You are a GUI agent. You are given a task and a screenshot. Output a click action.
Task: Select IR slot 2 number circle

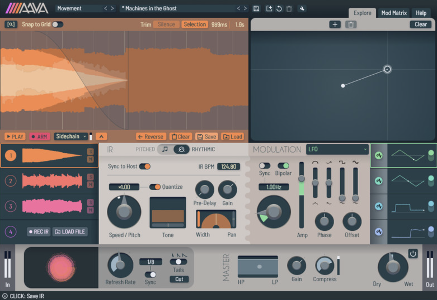pos(11,181)
